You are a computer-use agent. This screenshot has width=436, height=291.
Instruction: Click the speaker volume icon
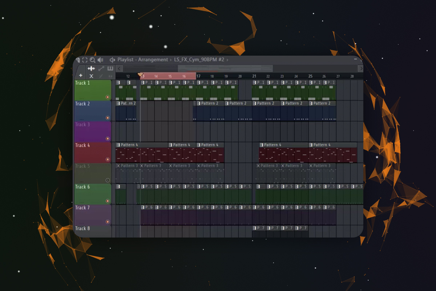pyautogui.click(x=101, y=60)
